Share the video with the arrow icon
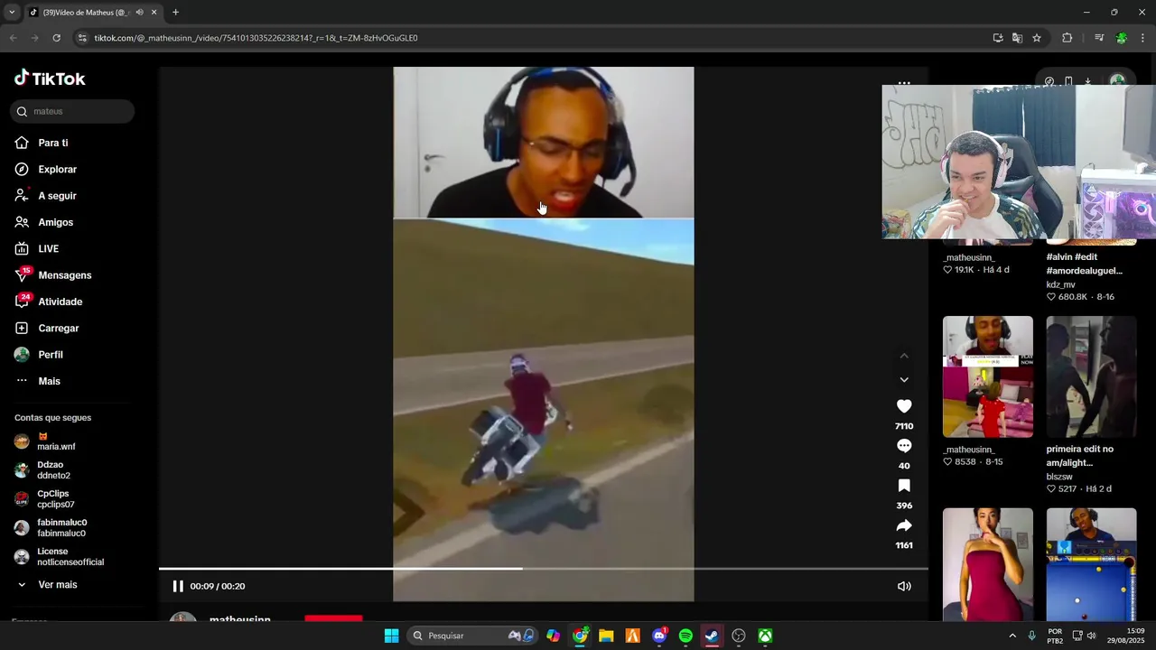The height and width of the screenshot is (650, 1156). (x=904, y=525)
